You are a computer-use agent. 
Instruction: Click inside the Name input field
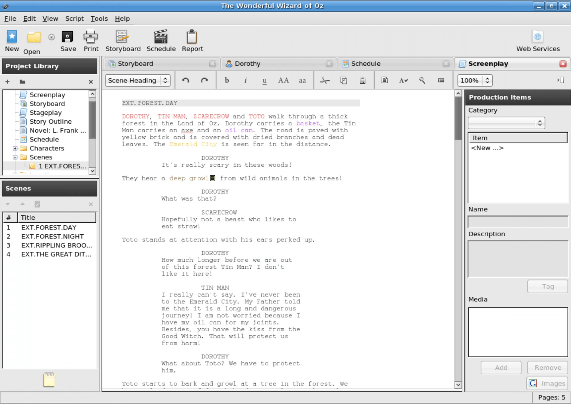click(x=517, y=221)
